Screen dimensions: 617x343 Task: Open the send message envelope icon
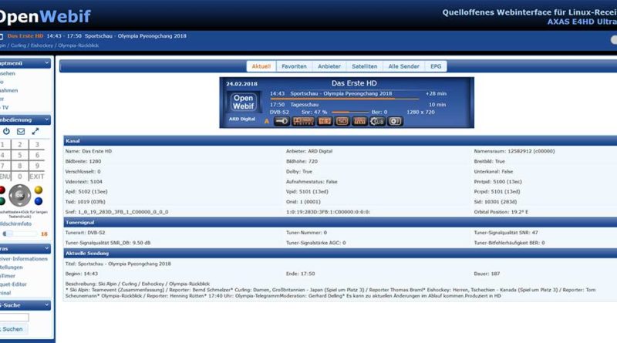click(21, 131)
